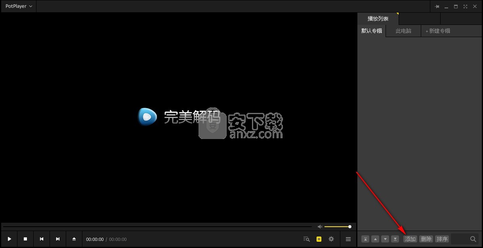Image resolution: width=483 pixels, height=248 pixels.
Task: Enter fullscreen mode with the expand icon
Action: 466,6
